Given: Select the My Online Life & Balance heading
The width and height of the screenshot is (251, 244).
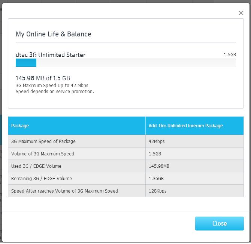Looking at the screenshot, I should click(54, 34).
